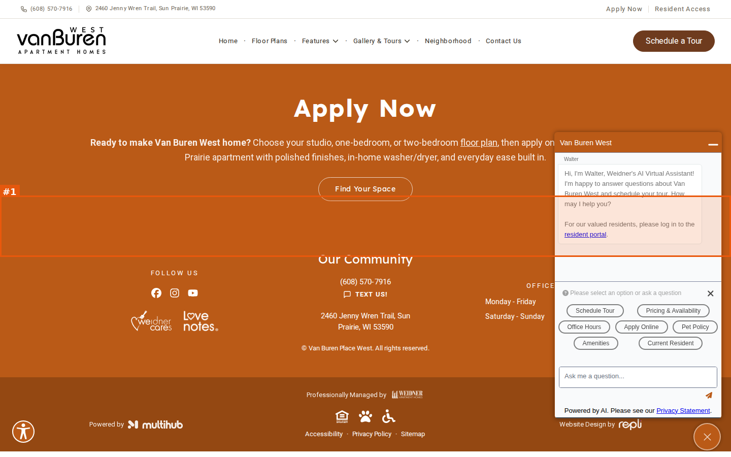
Task: Select Apply Online chat option
Action: pyautogui.click(x=642, y=327)
